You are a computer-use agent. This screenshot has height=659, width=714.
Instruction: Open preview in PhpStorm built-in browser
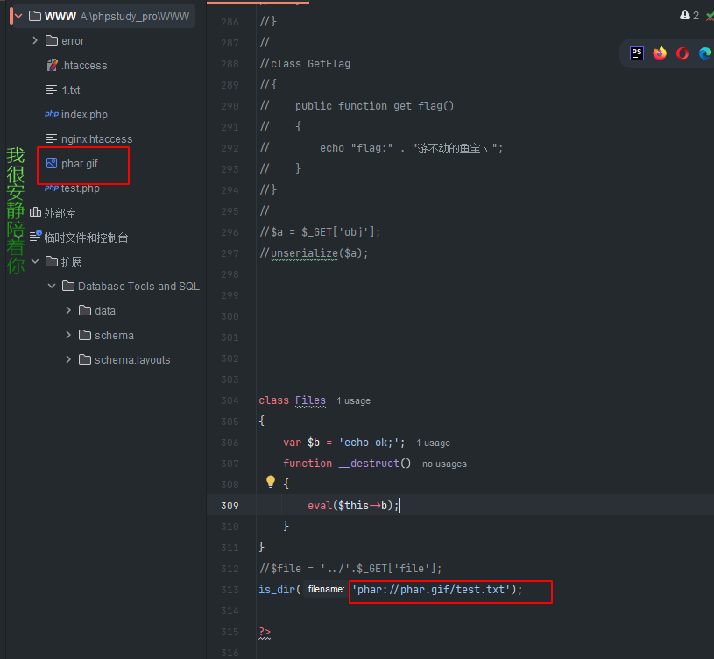click(x=637, y=53)
